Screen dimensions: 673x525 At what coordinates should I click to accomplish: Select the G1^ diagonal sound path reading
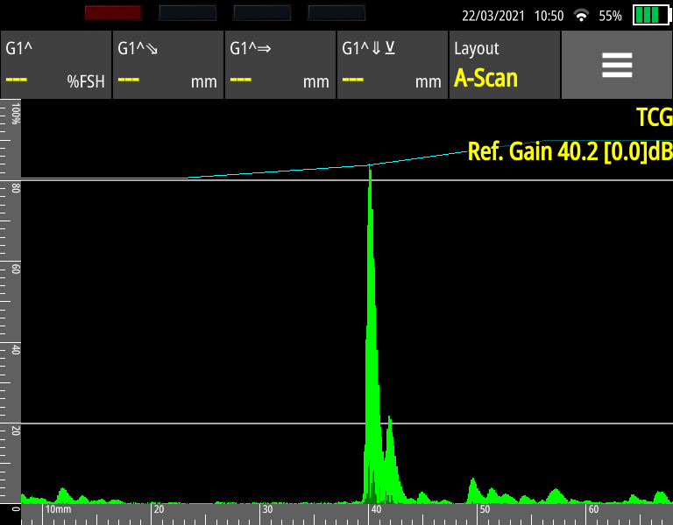pos(167,66)
